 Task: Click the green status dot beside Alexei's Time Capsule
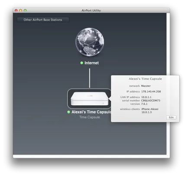68,112
